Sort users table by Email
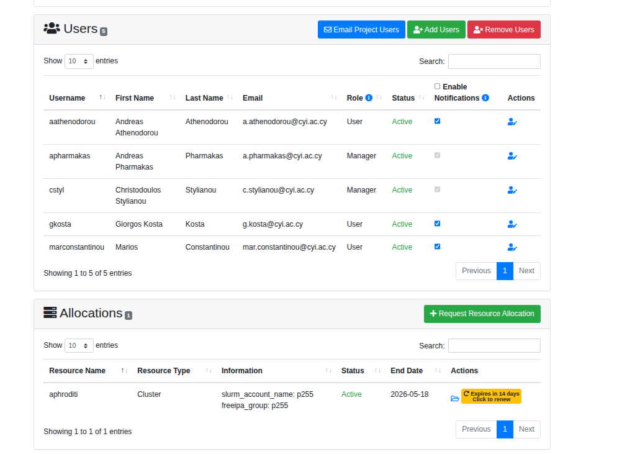Image resolution: width=622 pixels, height=454 pixels. [x=289, y=98]
